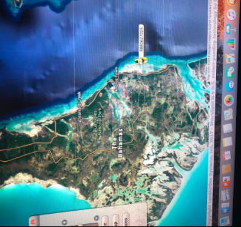Click round gray icon beside pill buttons
Viewport: 241px width, 227px height.
point(97,218)
